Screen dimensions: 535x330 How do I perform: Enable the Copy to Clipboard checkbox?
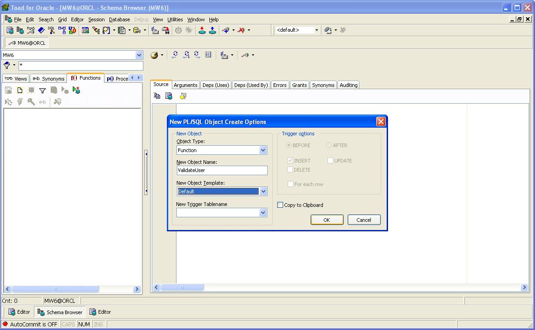coord(280,205)
